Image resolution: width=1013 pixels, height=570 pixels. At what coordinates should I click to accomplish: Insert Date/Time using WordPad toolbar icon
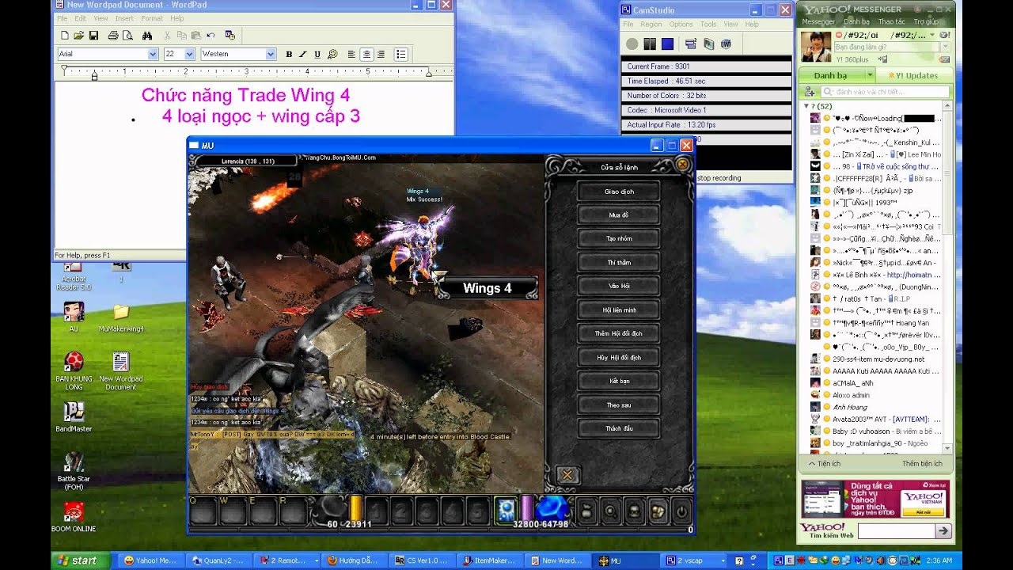(x=230, y=36)
